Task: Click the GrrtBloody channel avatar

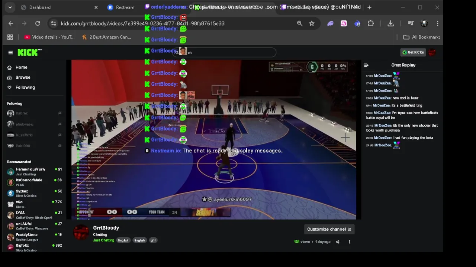Action: point(81,233)
